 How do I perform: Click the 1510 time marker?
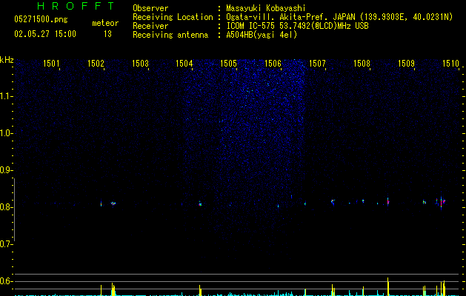click(x=450, y=64)
